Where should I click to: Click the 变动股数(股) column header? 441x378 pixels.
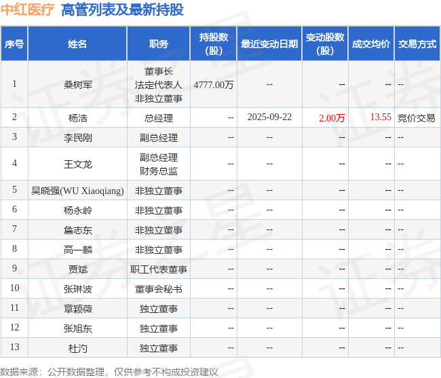pos(325,44)
